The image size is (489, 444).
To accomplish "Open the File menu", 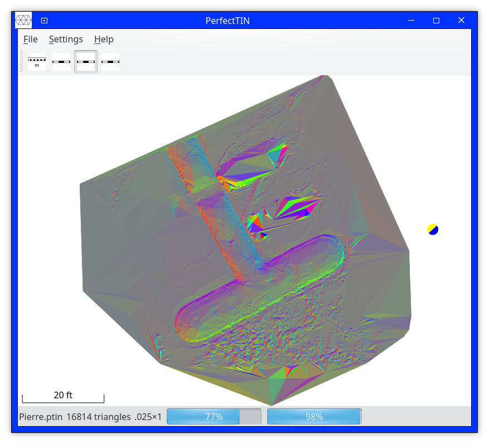I will (30, 39).
